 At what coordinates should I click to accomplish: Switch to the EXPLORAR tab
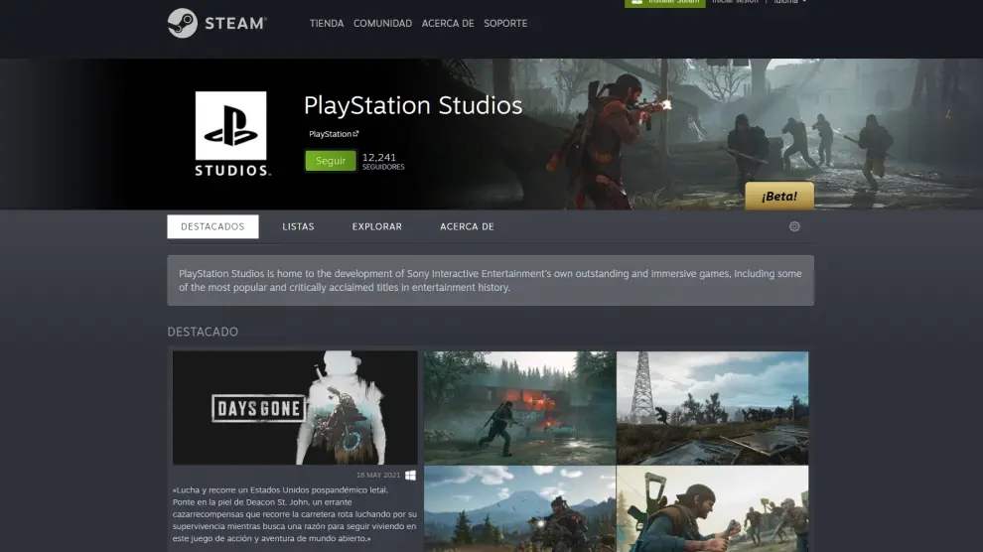pos(376,226)
